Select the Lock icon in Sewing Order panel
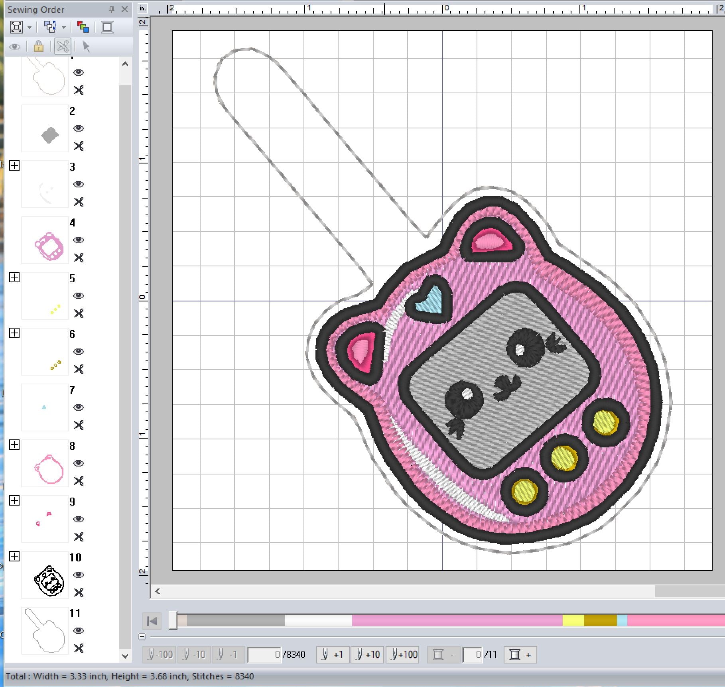Image resolution: width=725 pixels, height=687 pixels. point(38,47)
